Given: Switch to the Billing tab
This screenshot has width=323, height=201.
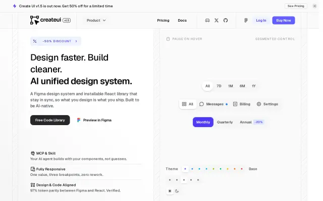Looking at the screenshot, I should [242, 104].
